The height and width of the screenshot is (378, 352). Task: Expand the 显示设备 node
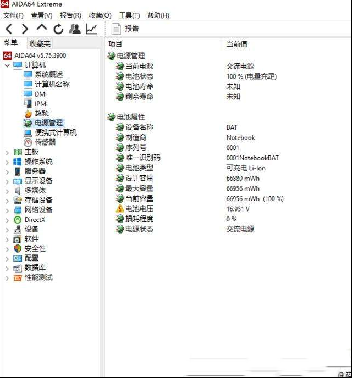click(x=7, y=181)
